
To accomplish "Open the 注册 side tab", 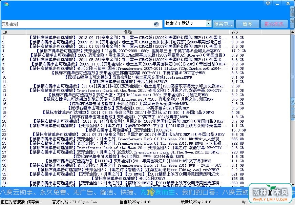I will tap(293, 12).
